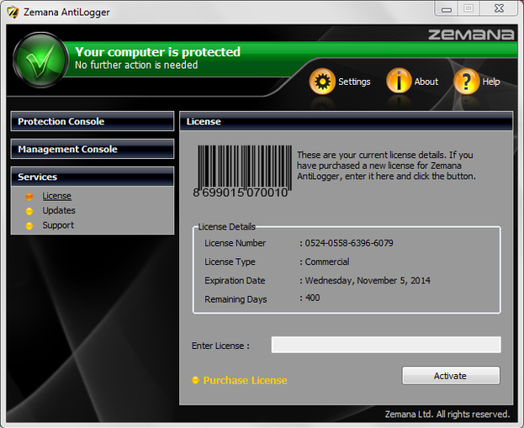Click the License panel header
This screenshot has height=428, width=524.
tap(346, 121)
